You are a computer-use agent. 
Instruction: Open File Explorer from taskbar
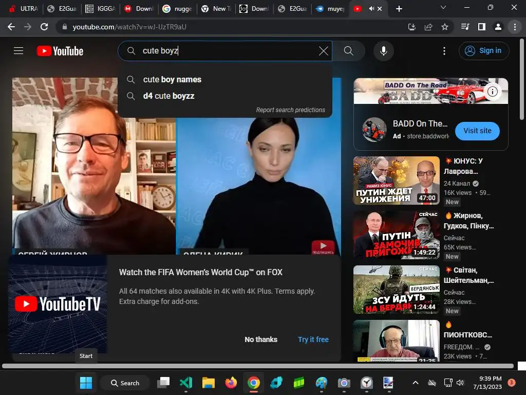209,383
